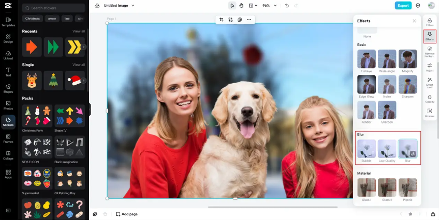This screenshot has width=439, height=220.
Task: Open the 96% zoom level dropdown
Action: tap(269, 6)
